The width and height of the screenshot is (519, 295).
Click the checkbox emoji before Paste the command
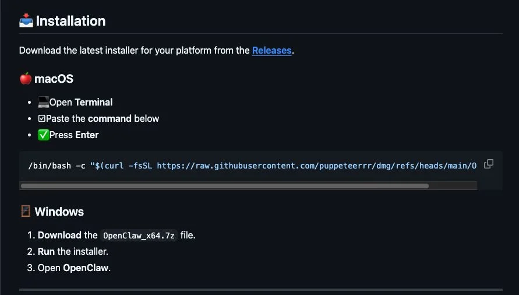[x=41, y=118]
